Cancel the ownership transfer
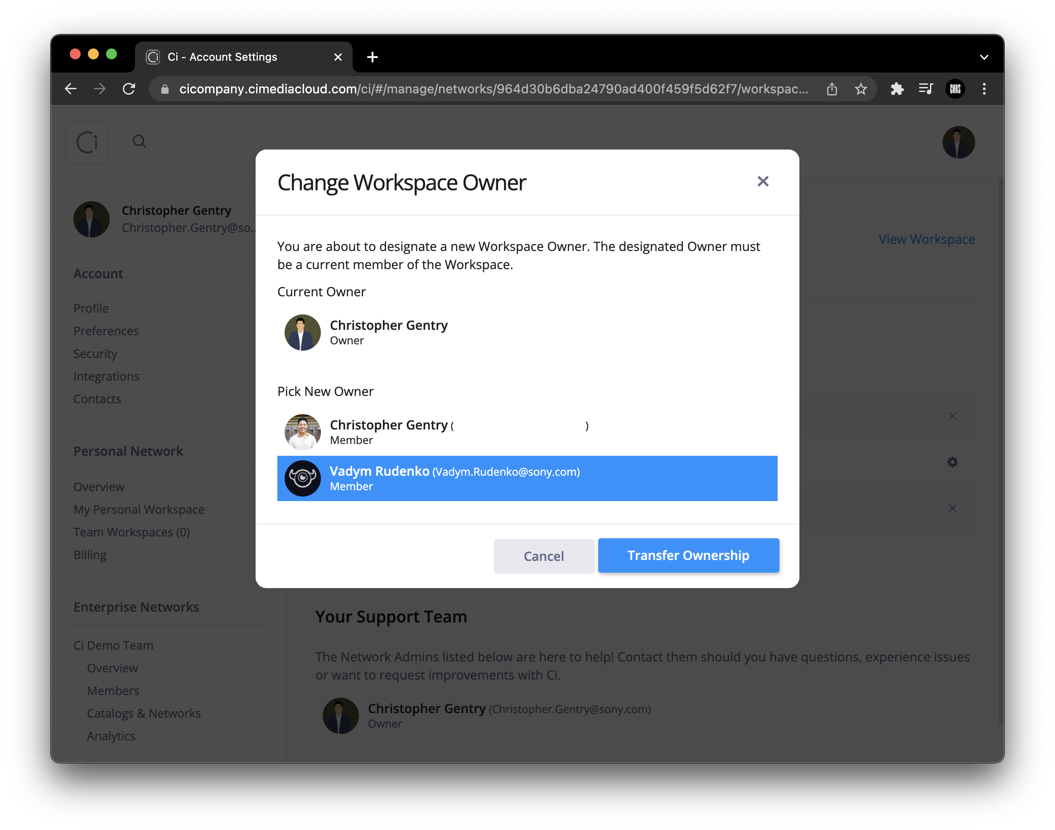The height and width of the screenshot is (830, 1055). [x=543, y=555]
